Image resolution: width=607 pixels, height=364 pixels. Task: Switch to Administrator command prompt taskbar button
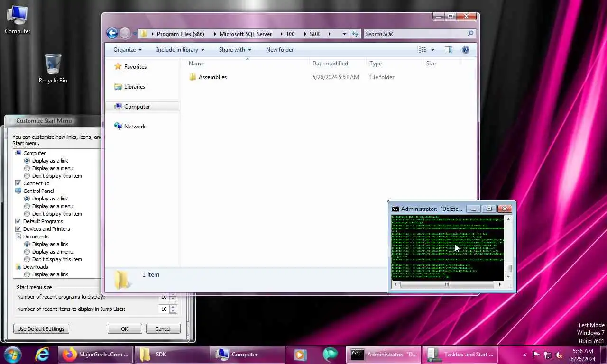(384, 354)
